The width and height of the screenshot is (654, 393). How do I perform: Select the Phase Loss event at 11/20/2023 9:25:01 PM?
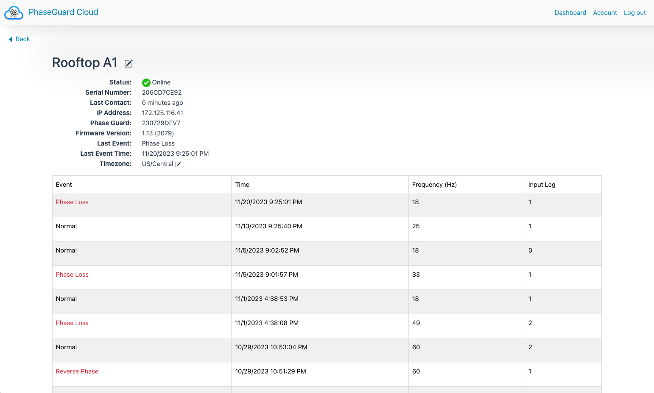point(72,202)
